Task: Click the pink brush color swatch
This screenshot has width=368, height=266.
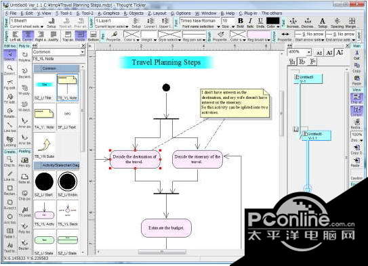Action: point(259,35)
